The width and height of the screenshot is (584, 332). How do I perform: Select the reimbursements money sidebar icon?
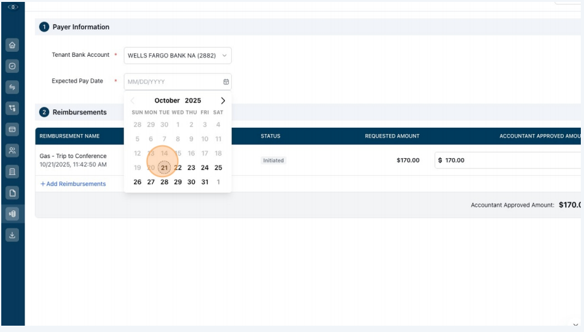(12, 214)
